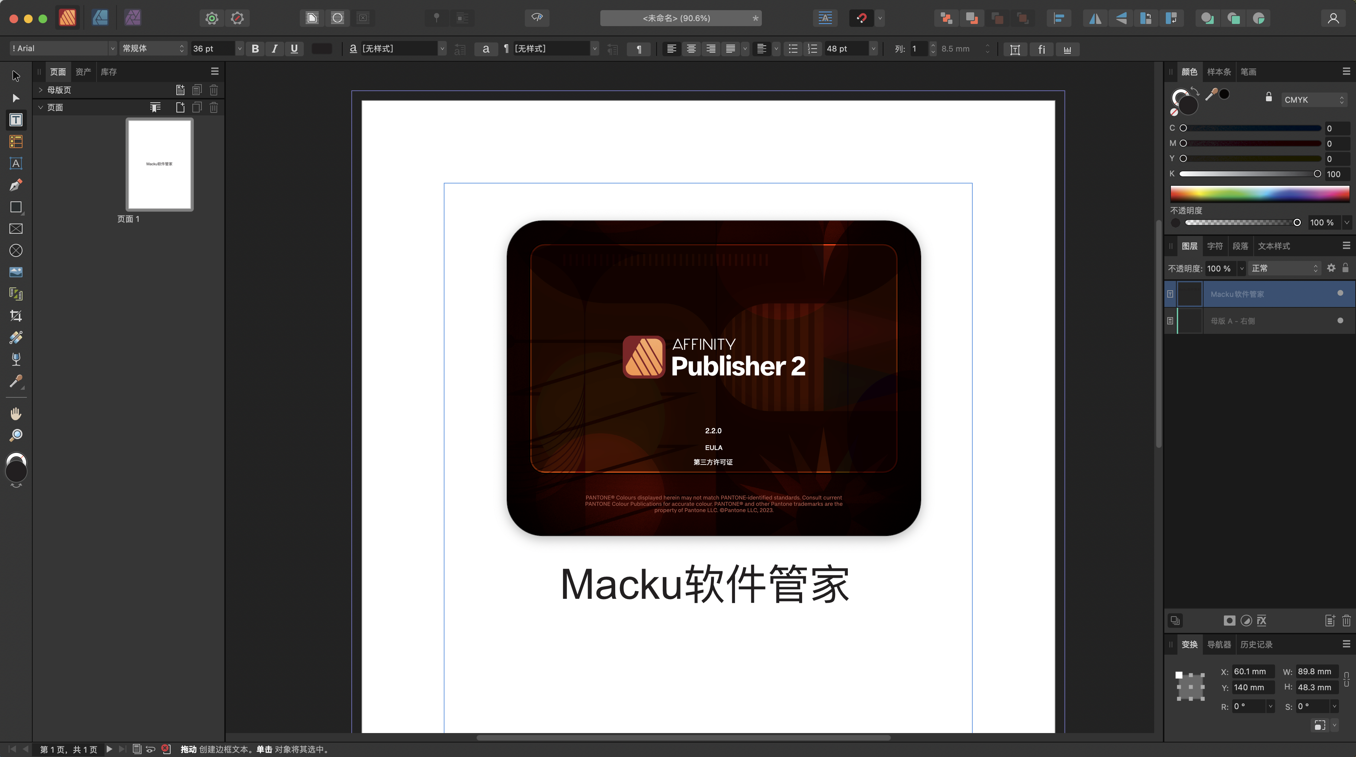
Task: Open the CMYK colour model dropdown
Action: pos(1314,99)
